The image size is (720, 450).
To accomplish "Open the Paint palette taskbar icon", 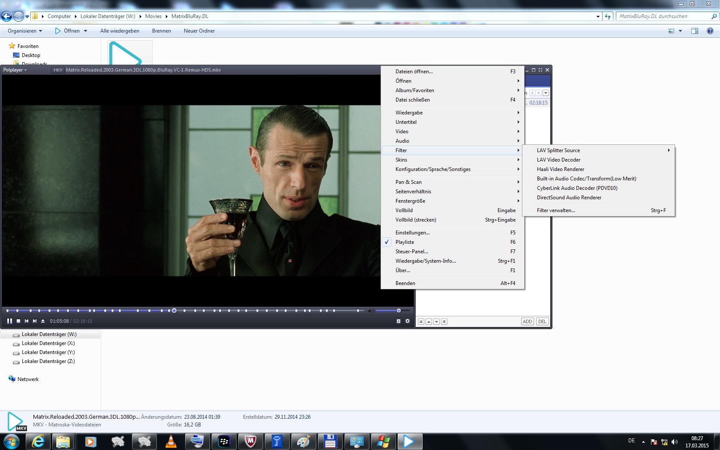I will (x=304, y=441).
